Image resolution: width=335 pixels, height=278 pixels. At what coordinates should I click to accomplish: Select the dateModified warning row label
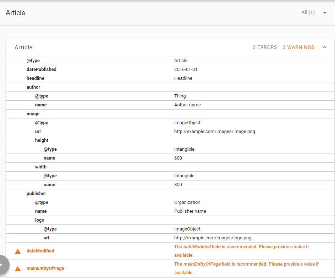pos(40,251)
